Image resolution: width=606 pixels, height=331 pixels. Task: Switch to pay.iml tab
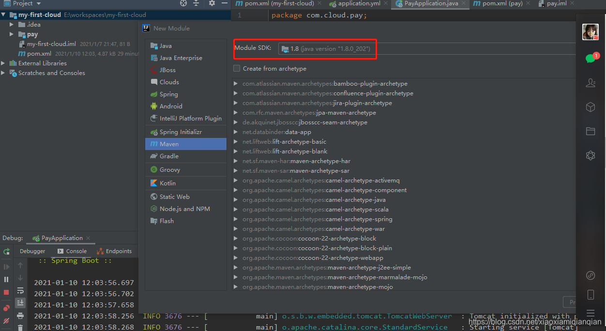(556, 3)
